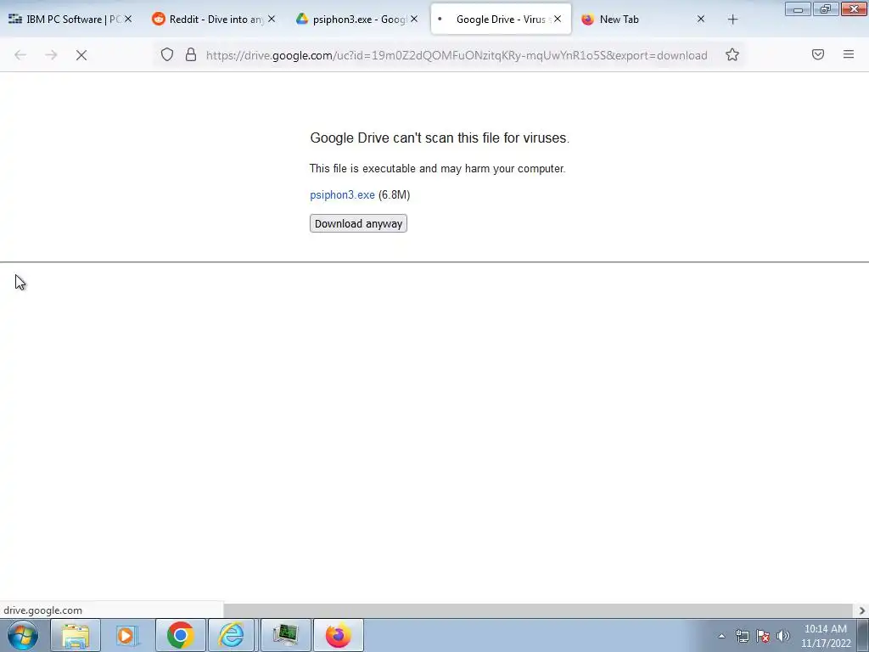Close the New Tab tab
The image size is (869, 652).
(x=700, y=19)
